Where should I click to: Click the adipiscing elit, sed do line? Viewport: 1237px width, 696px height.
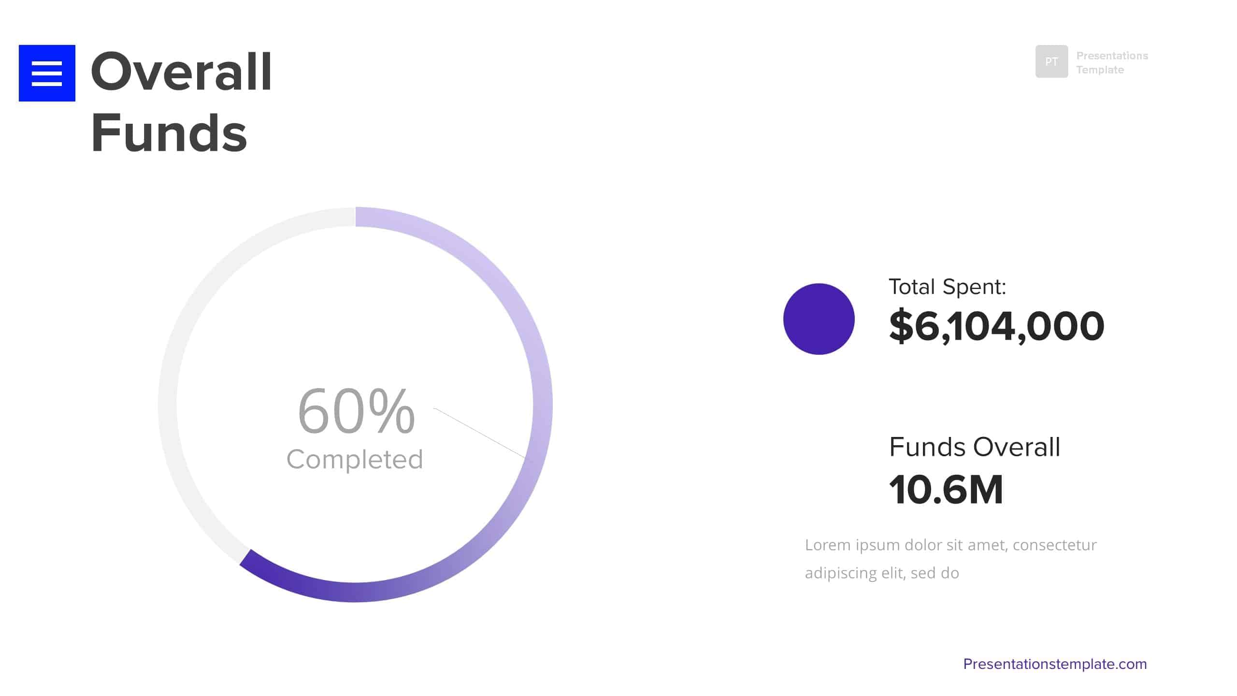882,573
